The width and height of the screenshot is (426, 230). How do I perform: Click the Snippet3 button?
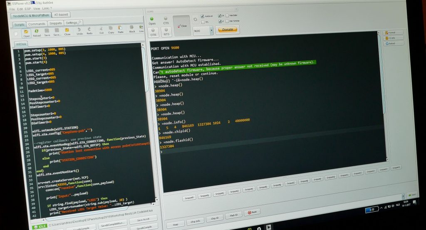pyautogui.click(x=234, y=191)
